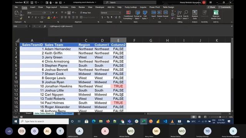Click the Center alignment icon
The width and height of the screenshot is (246, 138).
tap(66, 17)
